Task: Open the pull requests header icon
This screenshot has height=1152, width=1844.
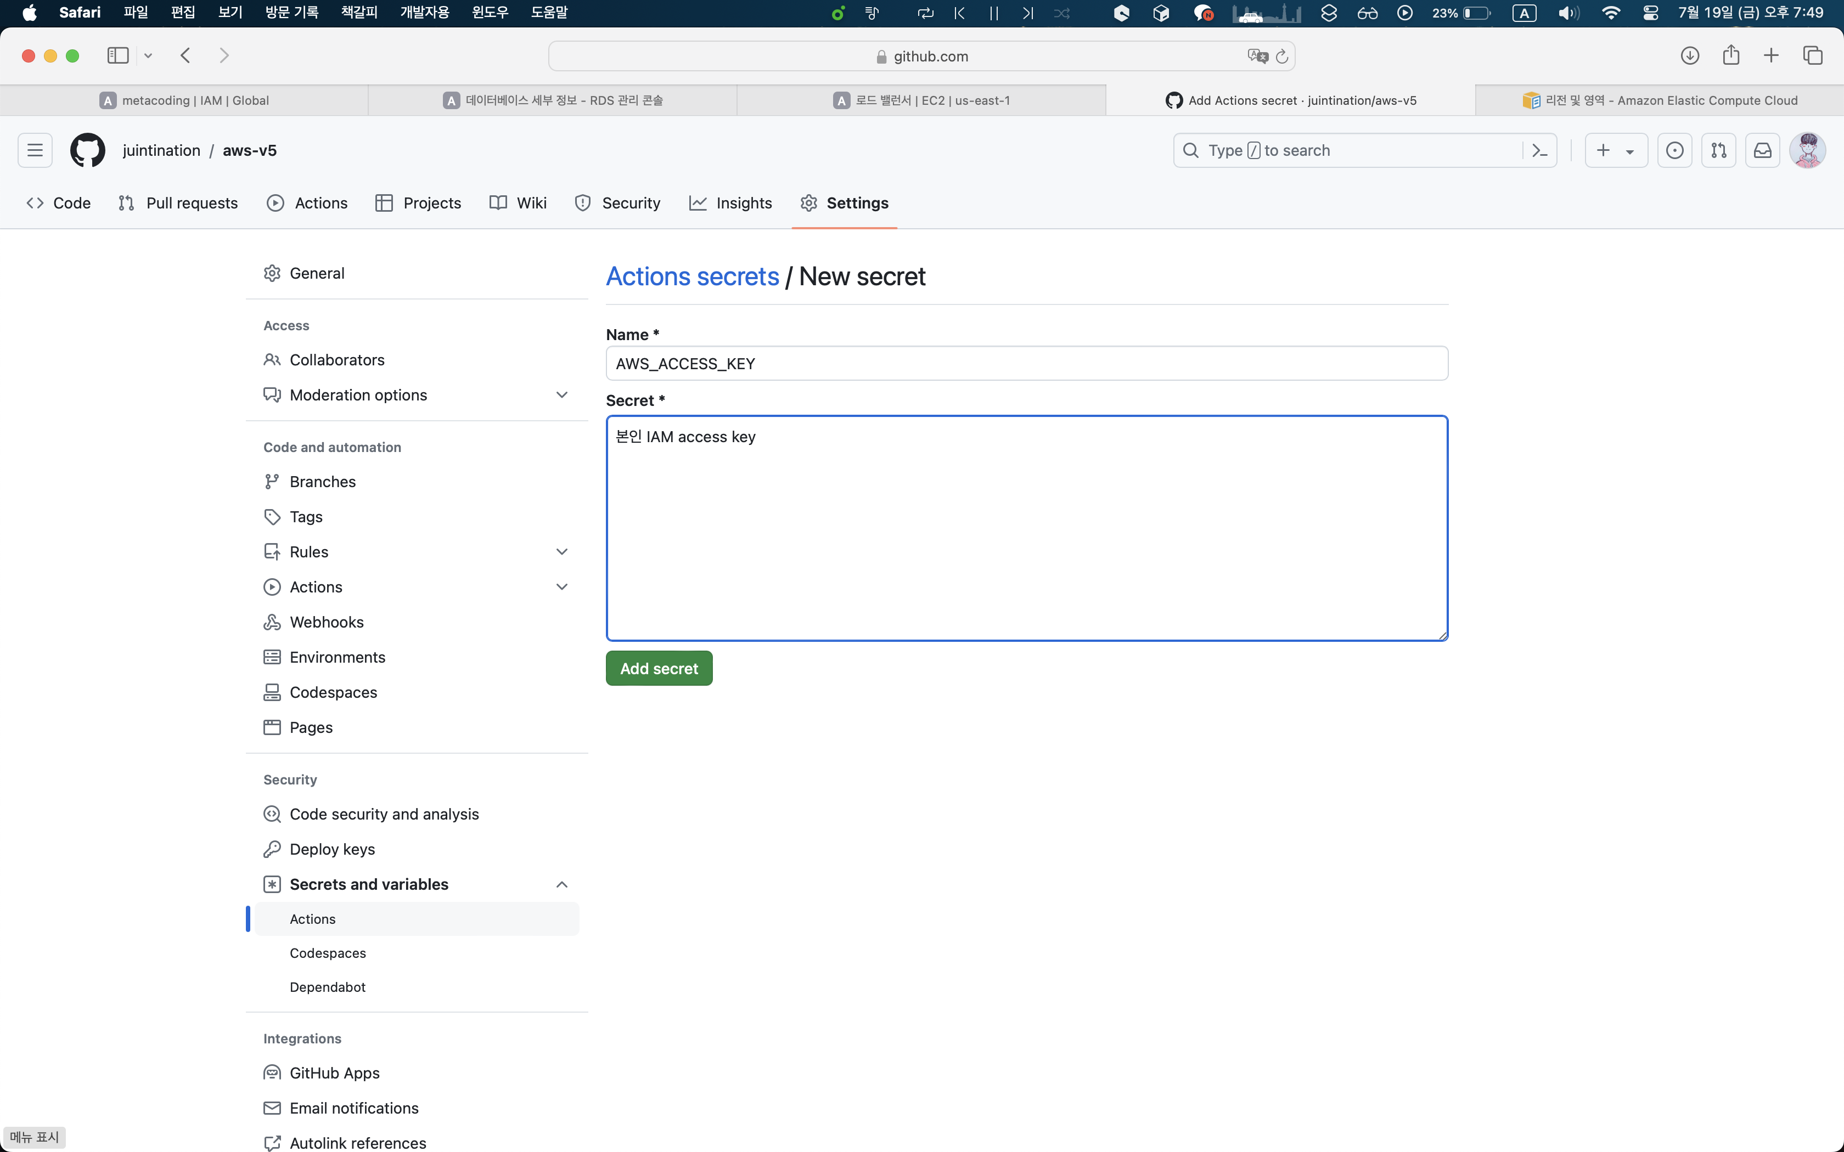Action: point(1718,150)
